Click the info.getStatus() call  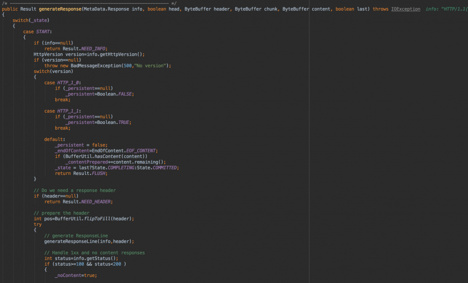tap(95, 258)
